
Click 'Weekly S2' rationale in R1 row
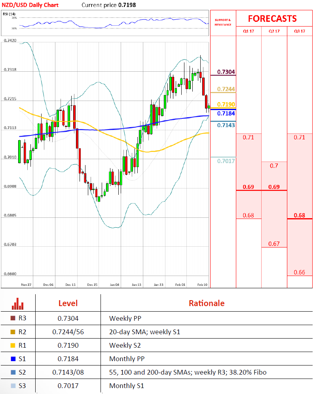click(125, 346)
